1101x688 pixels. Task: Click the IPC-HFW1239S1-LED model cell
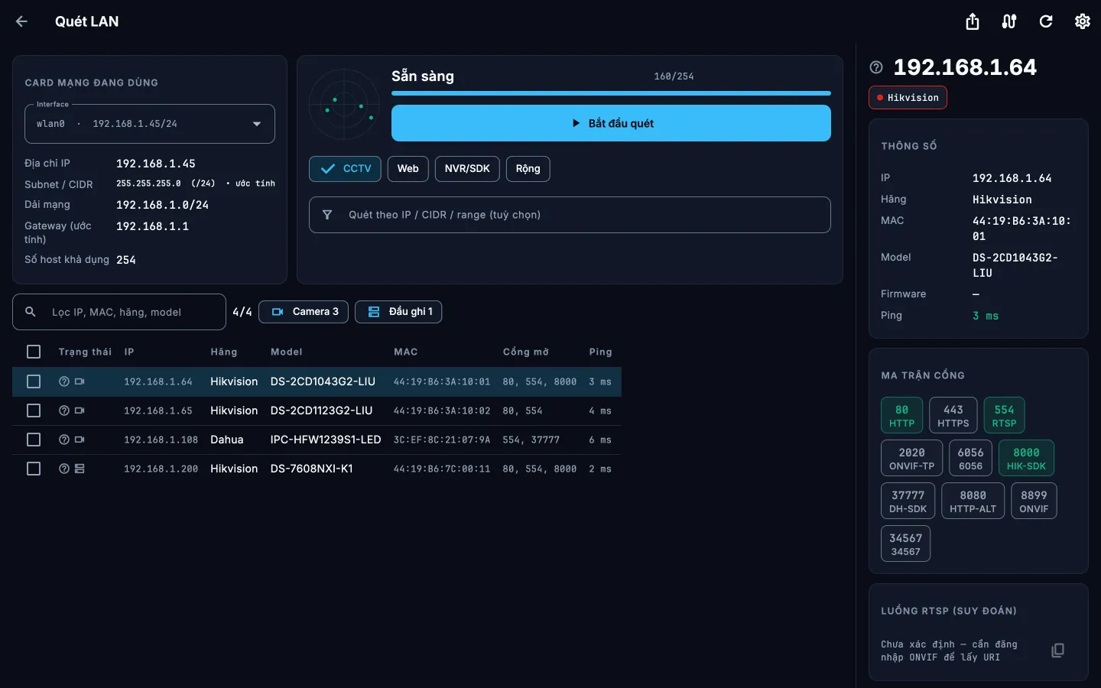[326, 440]
